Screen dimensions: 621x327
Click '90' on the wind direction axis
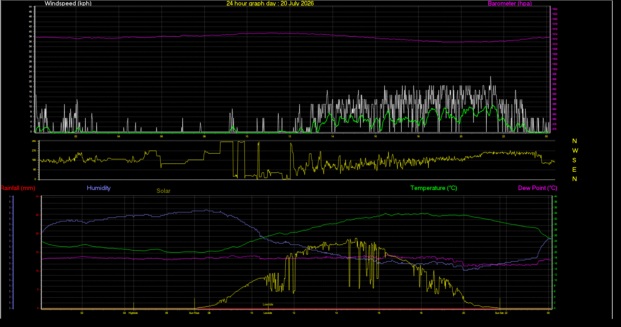click(x=34, y=170)
